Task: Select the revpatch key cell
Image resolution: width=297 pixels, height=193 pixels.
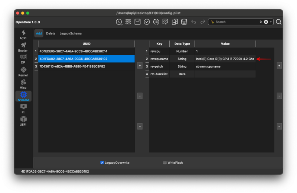Action: (x=159, y=66)
